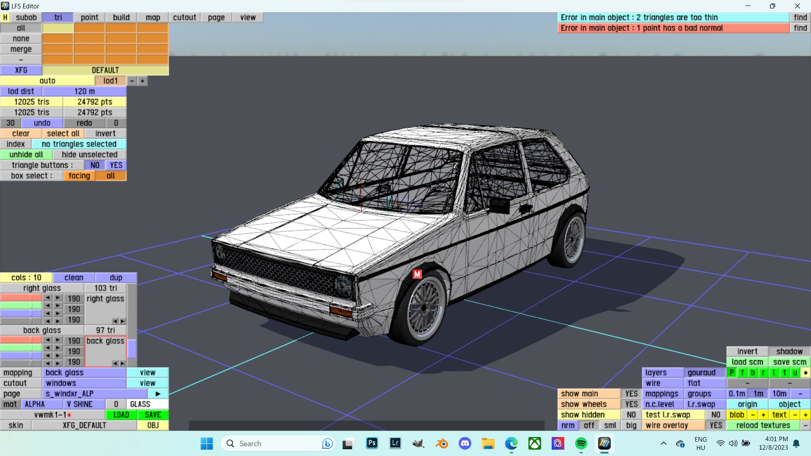
Task: Switch to the cutout tab
Action: click(185, 17)
